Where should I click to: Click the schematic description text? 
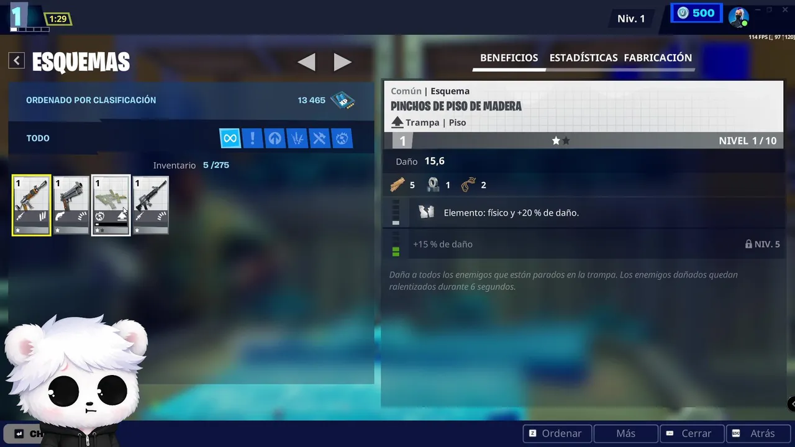point(563,281)
